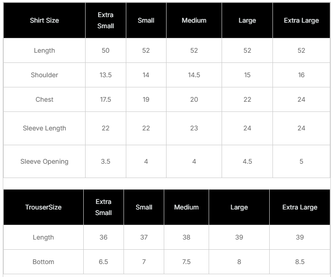This screenshot has width=334, height=277.
Task: Select the Sleeve Opening value 4.5
Action: (247, 161)
